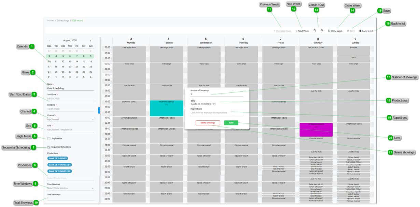Click the Clone Week copy icon
This screenshot has width=420, height=207.
coord(329,31)
